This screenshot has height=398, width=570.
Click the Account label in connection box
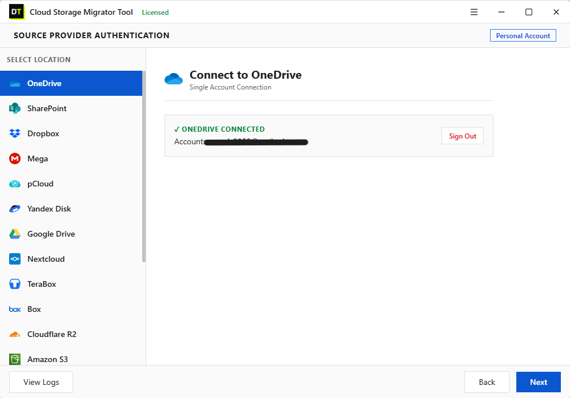click(189, 141)
